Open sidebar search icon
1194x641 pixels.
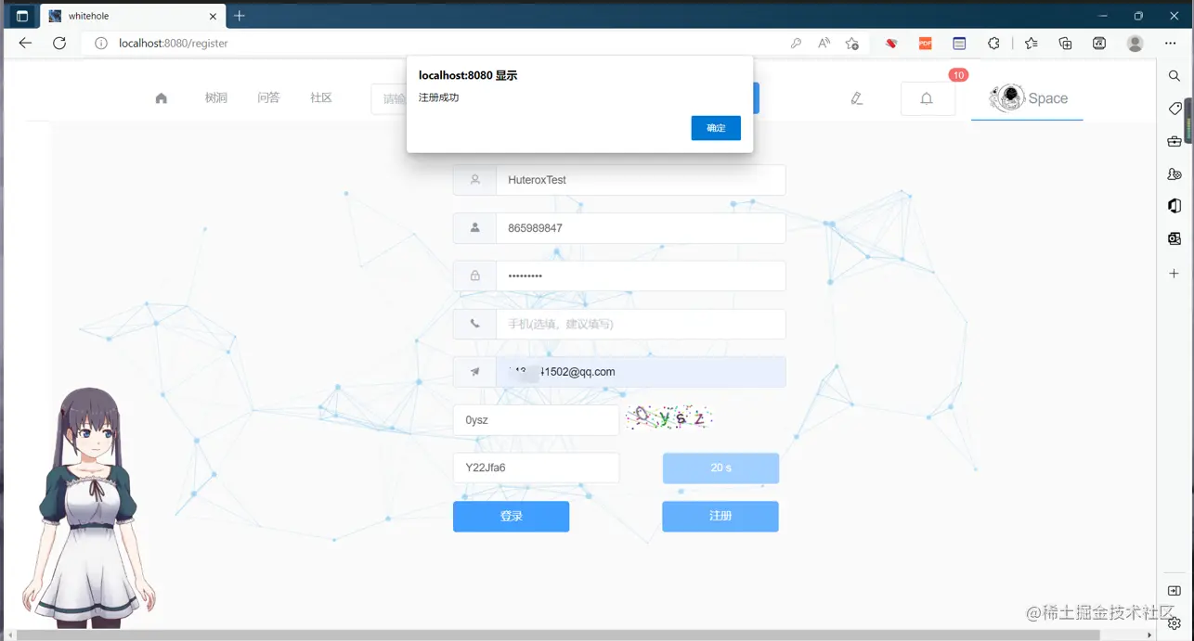[1175, 75]
